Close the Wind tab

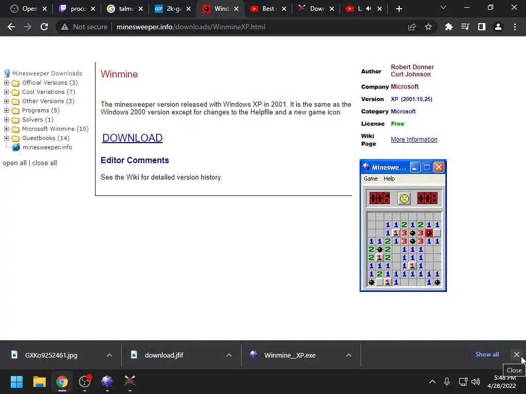point(236,9)
